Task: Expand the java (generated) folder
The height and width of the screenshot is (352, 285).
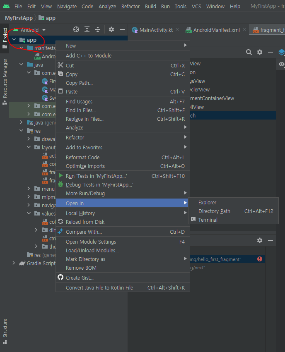Action: click(22, 122)
